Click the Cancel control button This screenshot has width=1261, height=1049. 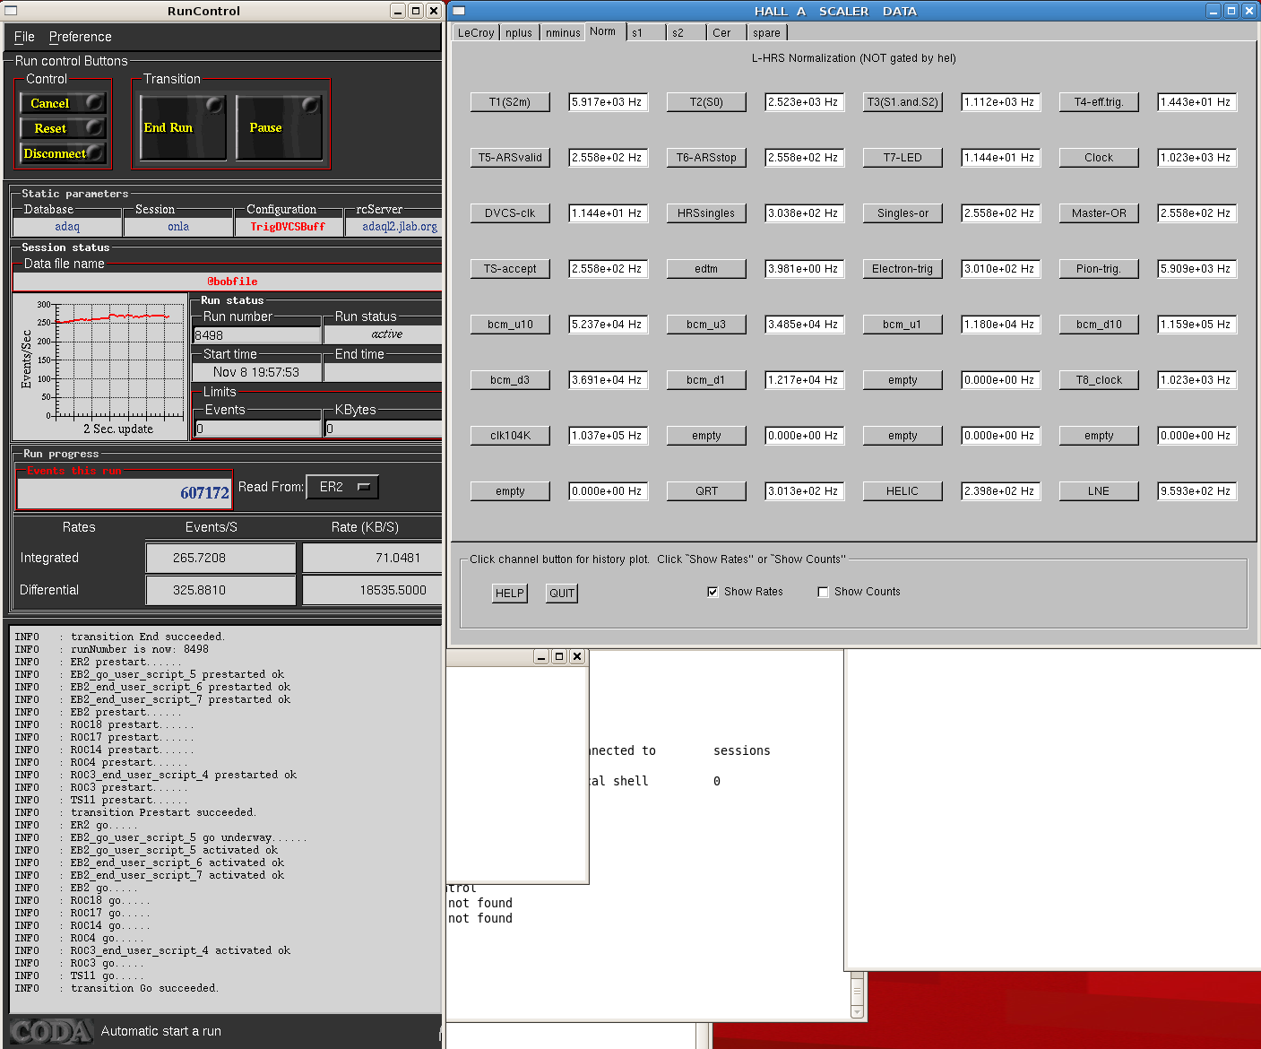point(63,103)
